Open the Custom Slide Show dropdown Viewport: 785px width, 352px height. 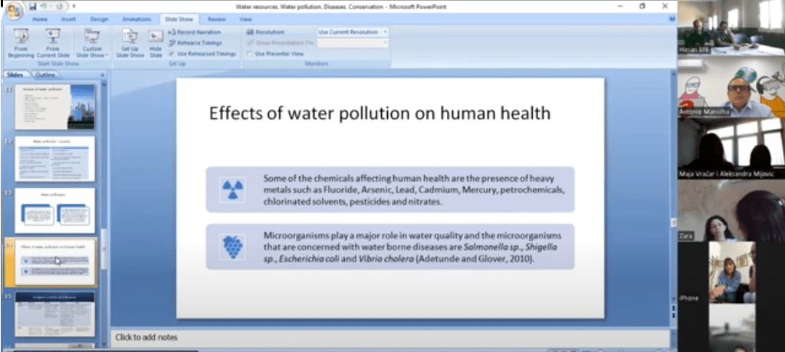pyautogui.click(x=92, y=44)
